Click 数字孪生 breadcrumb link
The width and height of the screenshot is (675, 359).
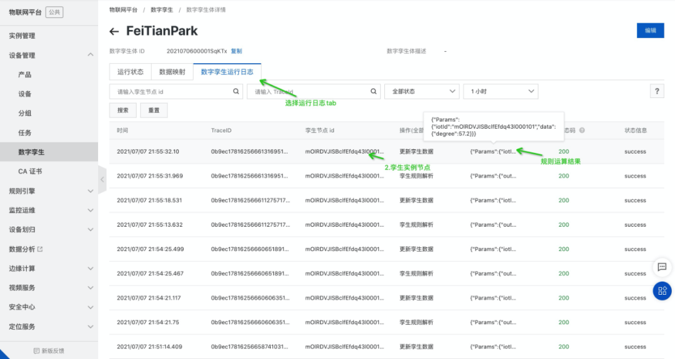tap(162, 9)
